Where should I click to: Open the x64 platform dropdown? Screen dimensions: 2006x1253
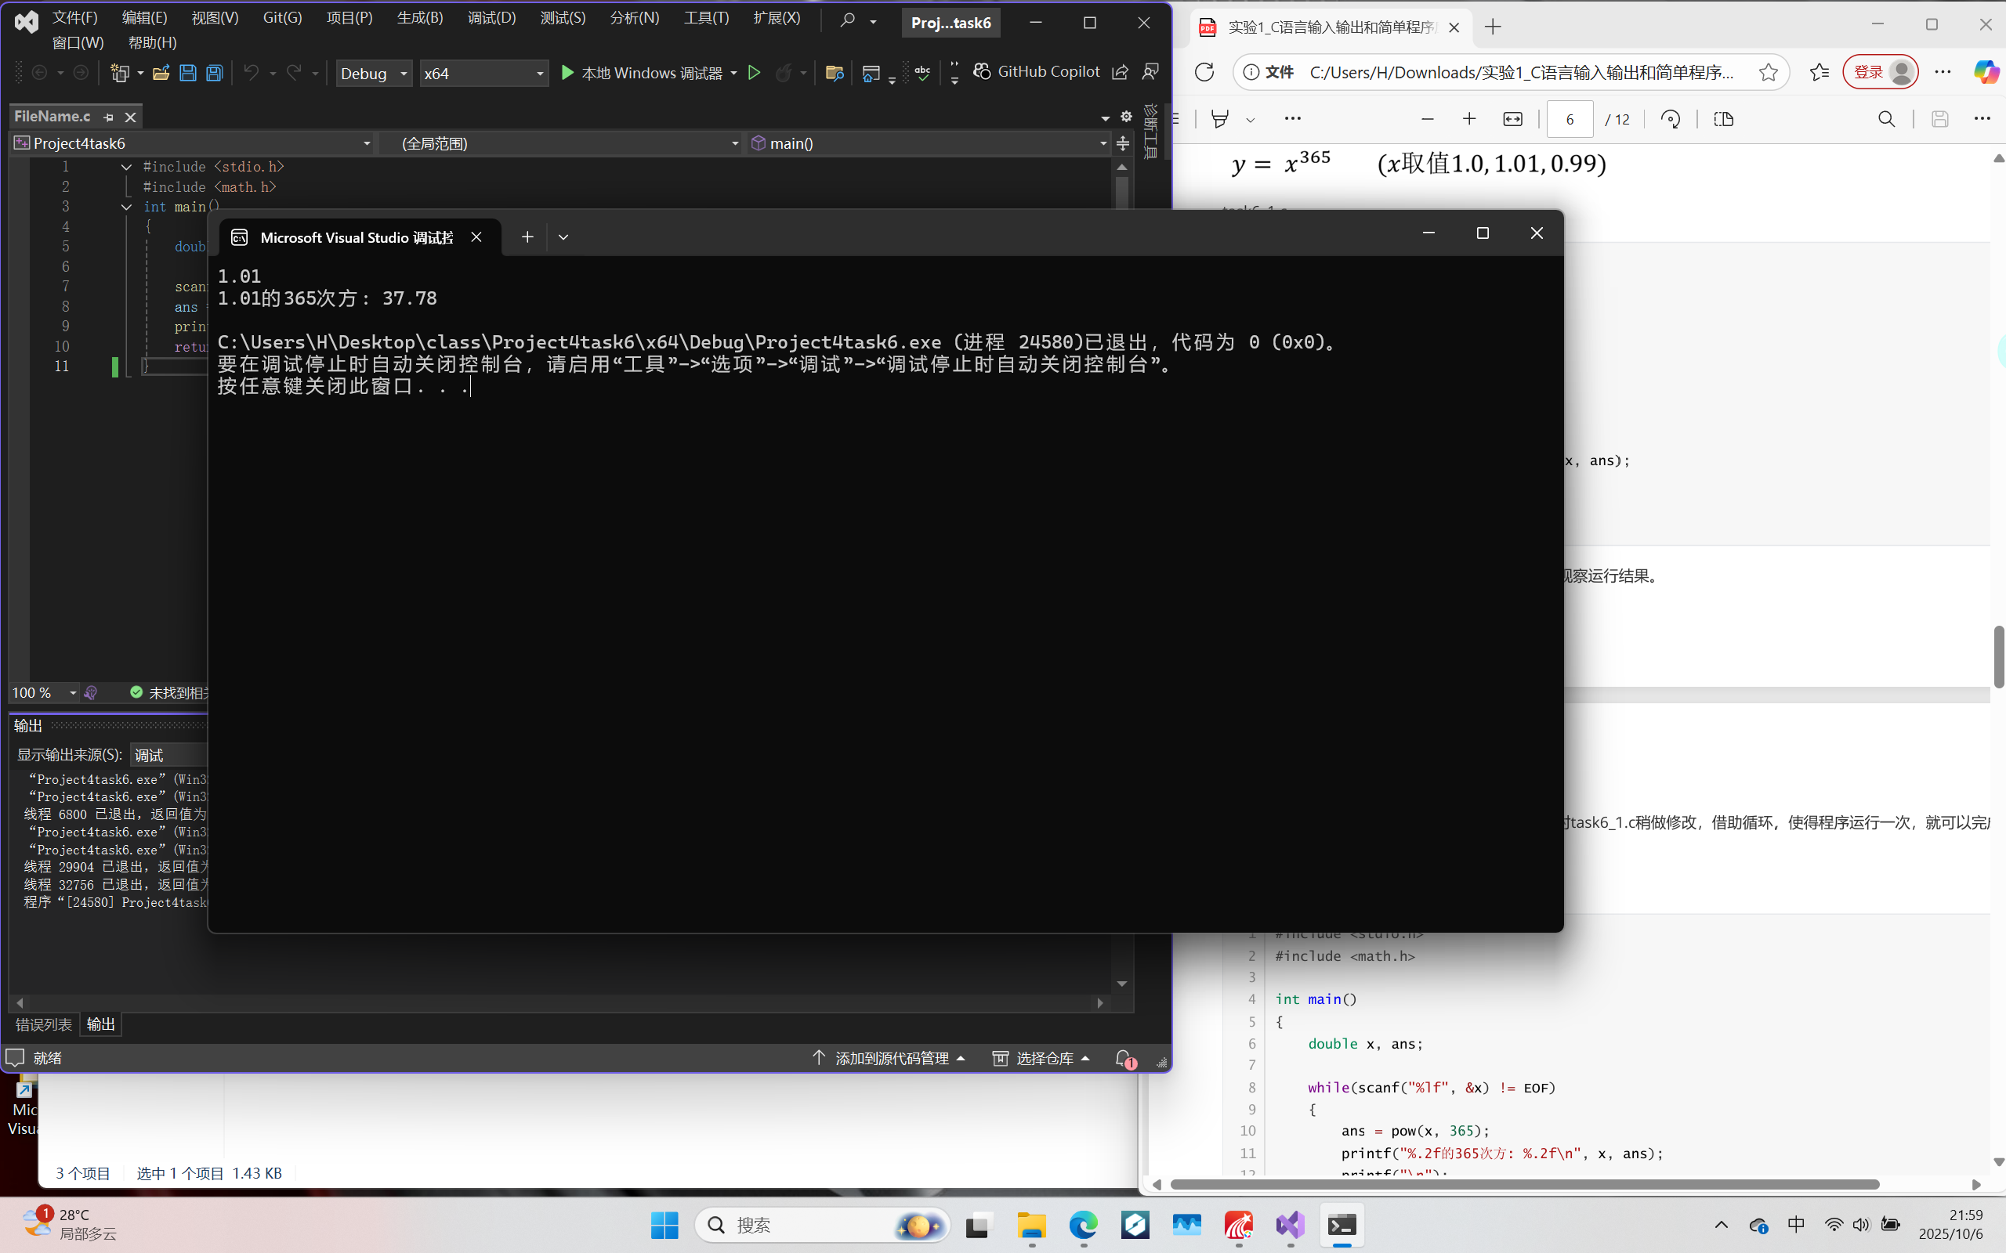click(x=484, y=73)
